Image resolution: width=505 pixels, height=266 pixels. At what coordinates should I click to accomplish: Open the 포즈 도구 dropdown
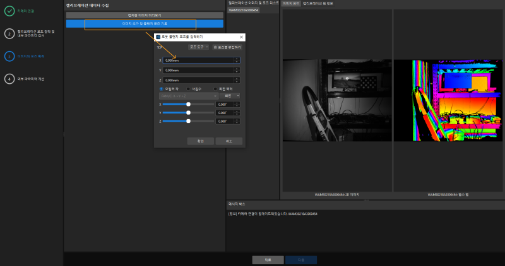(x=199, y=47)
